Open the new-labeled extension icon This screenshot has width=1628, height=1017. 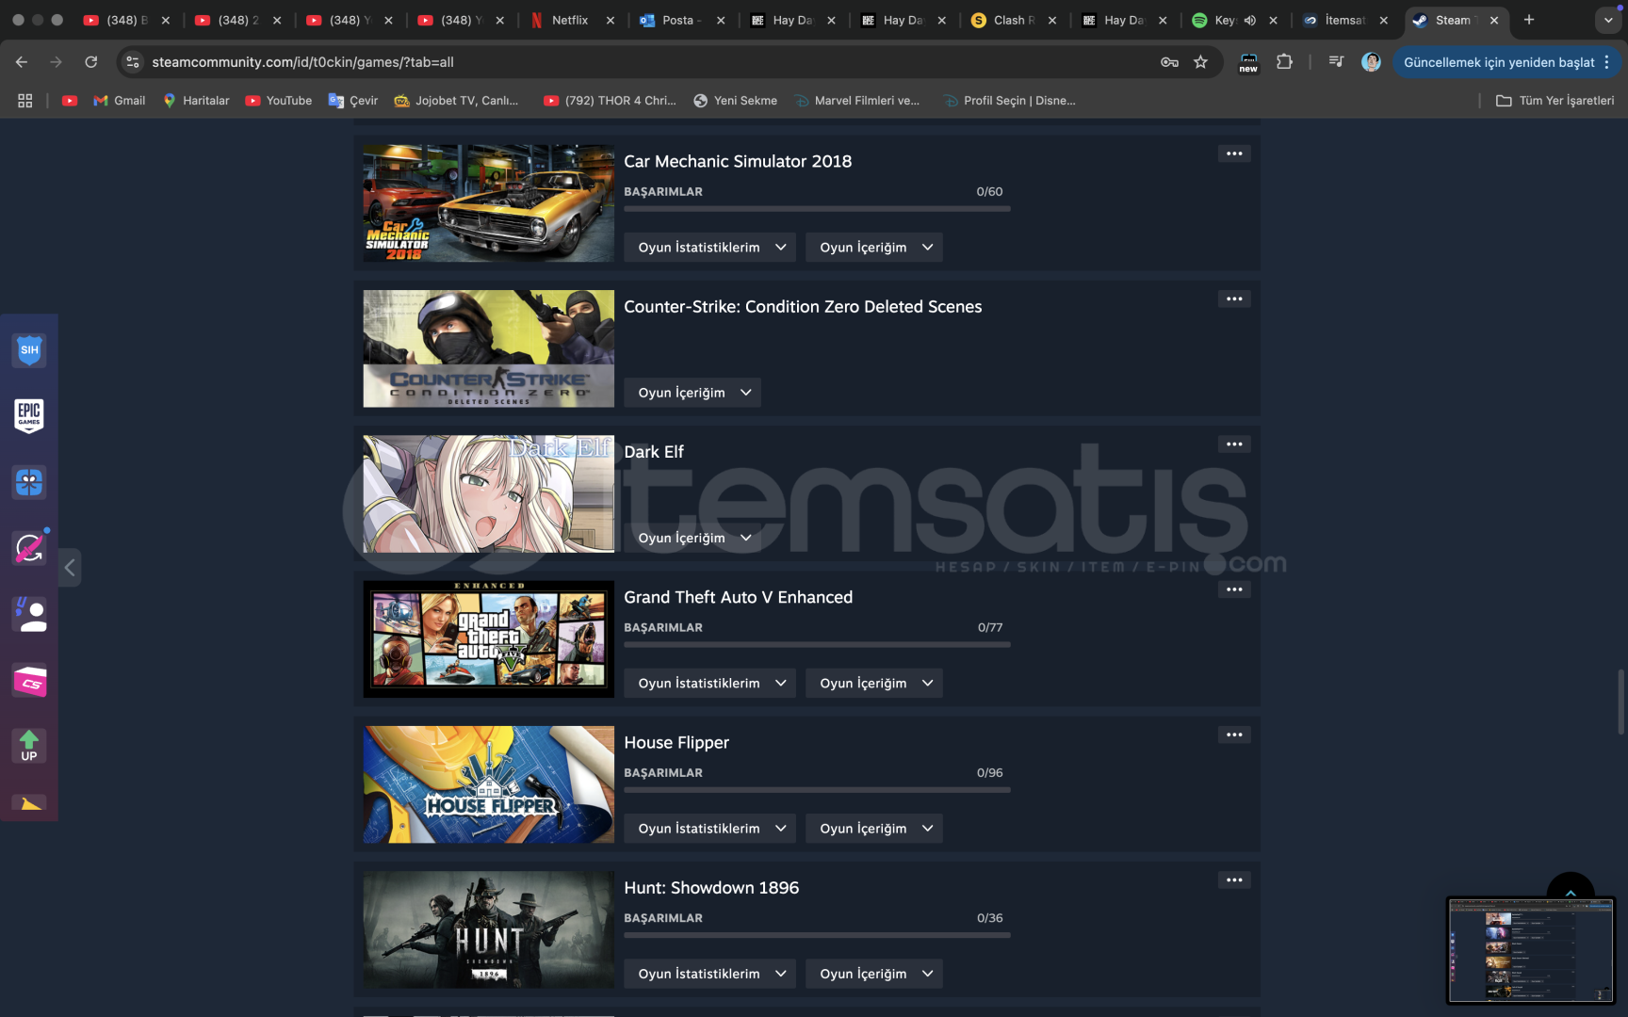pyautogui.click(x=1248, y=62)
